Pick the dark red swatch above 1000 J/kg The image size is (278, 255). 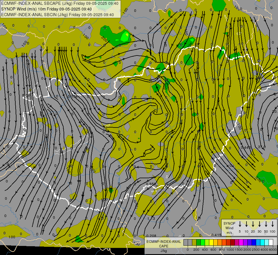coord(233,242)
